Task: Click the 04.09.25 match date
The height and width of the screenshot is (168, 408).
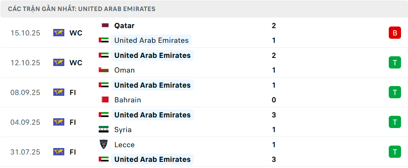Action: pos(25,122)
